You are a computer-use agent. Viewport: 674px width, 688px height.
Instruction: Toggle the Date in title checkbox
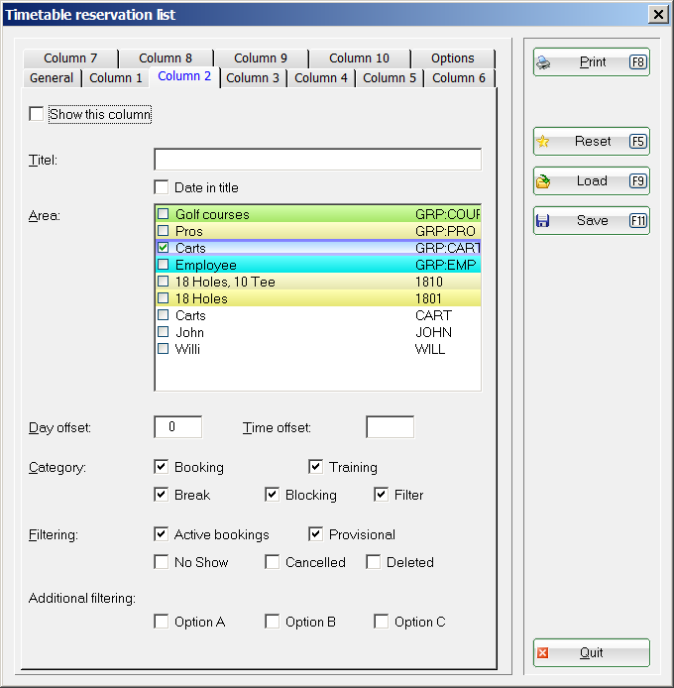(162, 187)
